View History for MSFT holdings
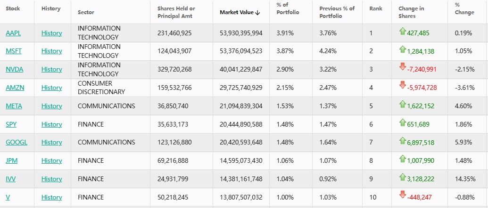This screenshot has height=208, width=488. [51, 51]
